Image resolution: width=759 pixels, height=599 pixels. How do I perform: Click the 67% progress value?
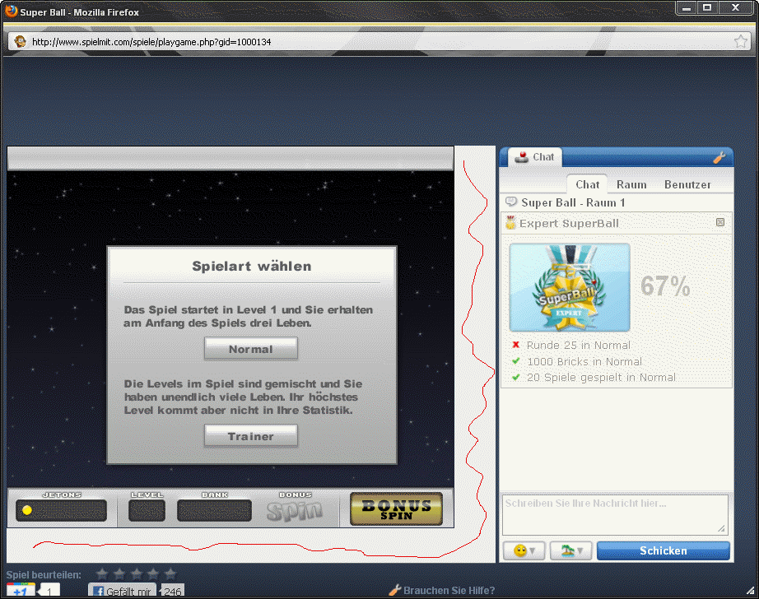pyautogui.click(x=665, y=286)
